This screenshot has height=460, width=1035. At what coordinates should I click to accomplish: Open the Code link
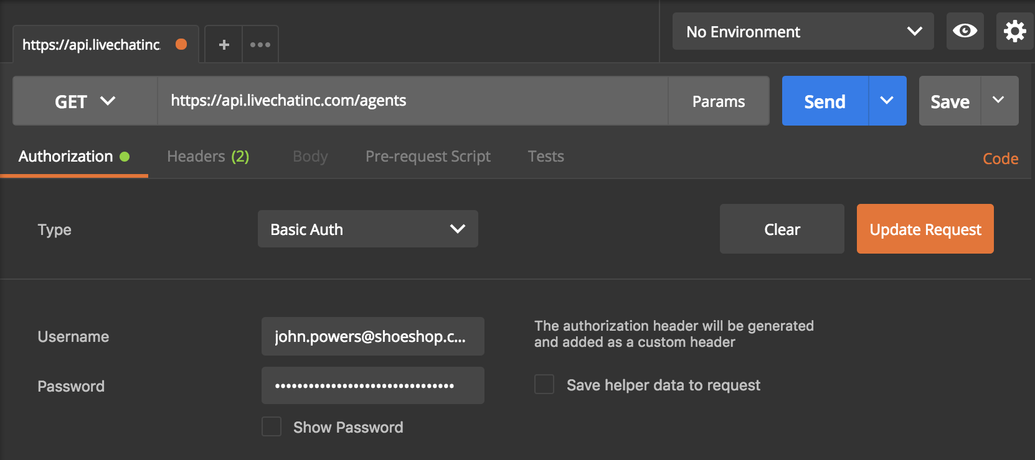[1000, 159]
